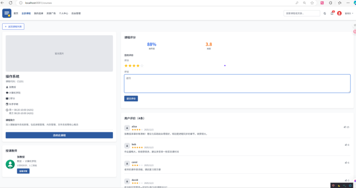Open the pink extension icon
The width and height of the screenshot is (356, 188).
(322, 3)
